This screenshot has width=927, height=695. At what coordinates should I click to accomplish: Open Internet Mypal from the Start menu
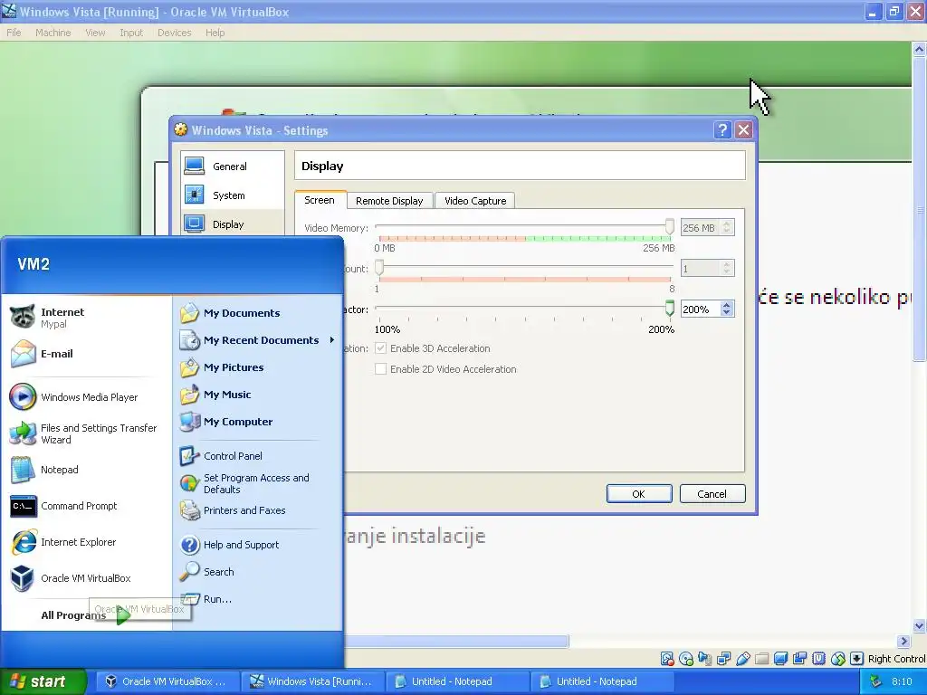tap(86, 318)
